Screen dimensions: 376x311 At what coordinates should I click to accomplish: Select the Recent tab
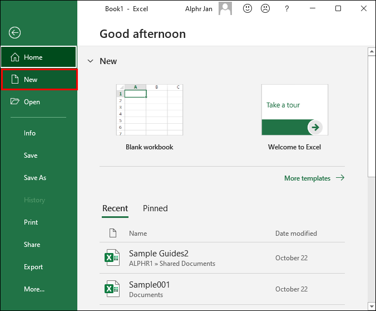coord(115,208)
